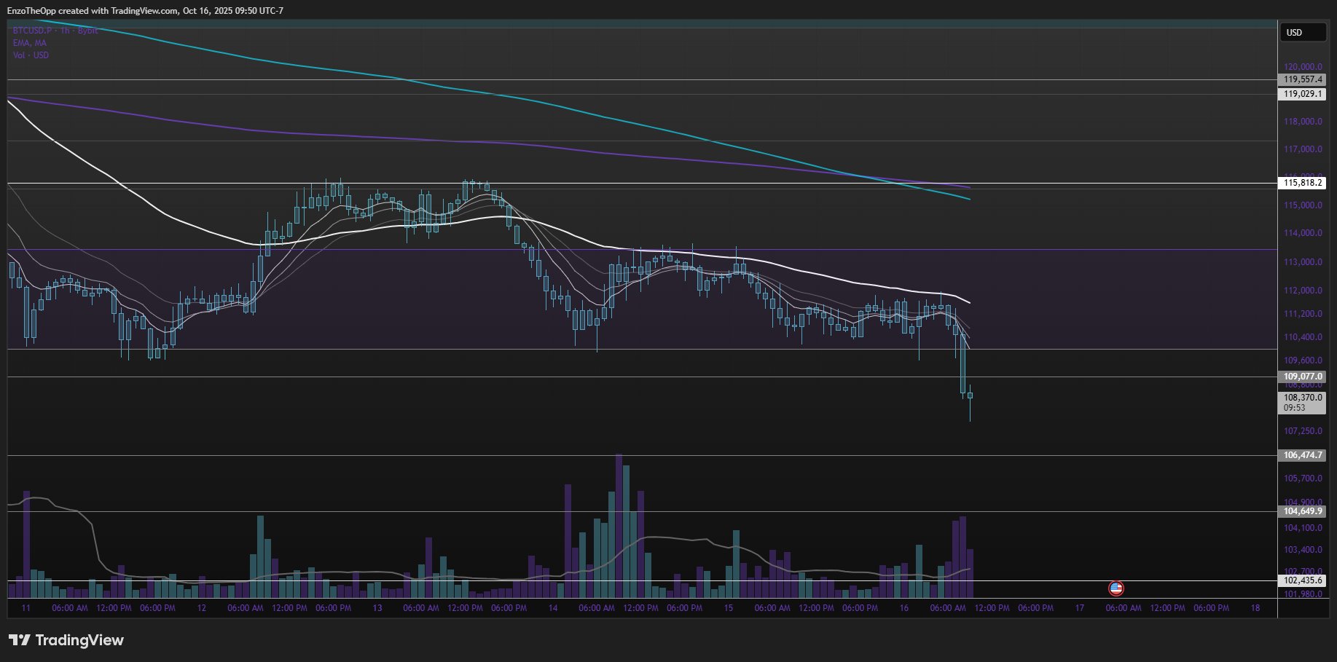Viewport: 1337px width, 662px height.
Task: Select the 109,077.0 price level label
Action: click(1303, 377)
